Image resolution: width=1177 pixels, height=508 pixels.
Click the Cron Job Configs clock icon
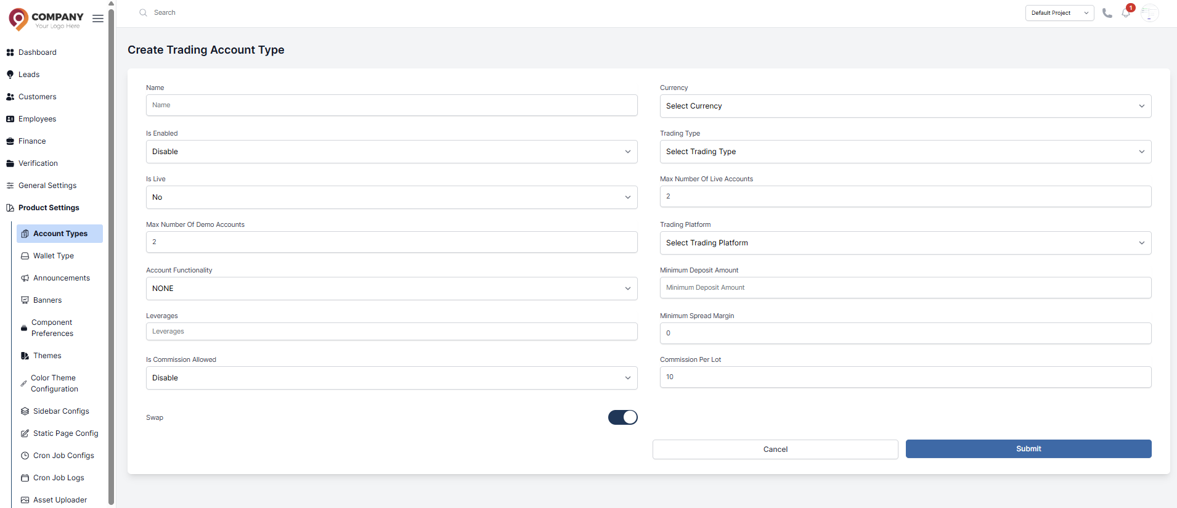25,456
